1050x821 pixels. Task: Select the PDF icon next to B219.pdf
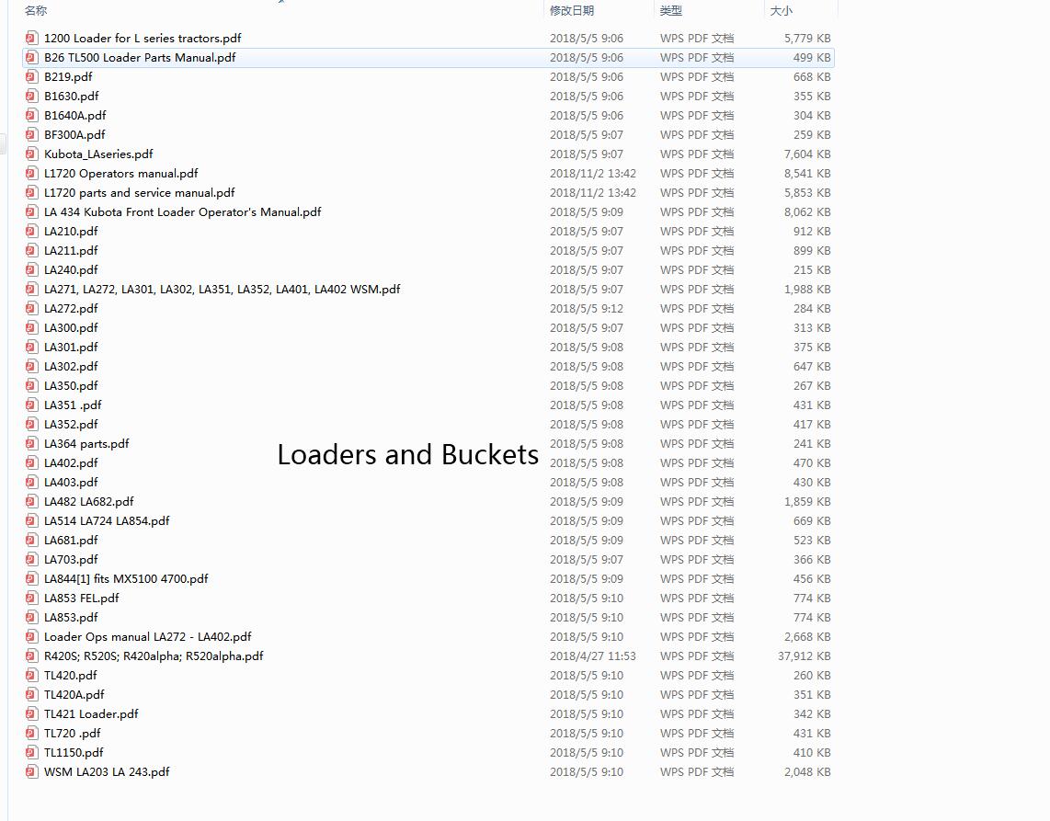pos(32,76)
